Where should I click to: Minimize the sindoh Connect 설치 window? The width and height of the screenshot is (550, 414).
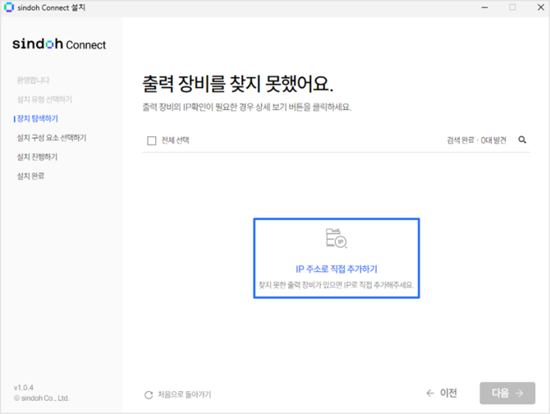click(x=485, y=7)
